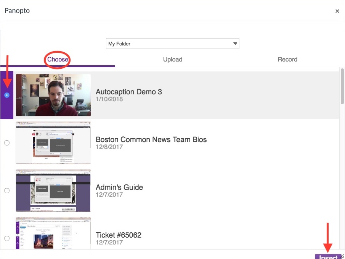Screen dimensions: 345x259
Task: Click the video list scrollbar thumb
Action: [x=342, y=86]
